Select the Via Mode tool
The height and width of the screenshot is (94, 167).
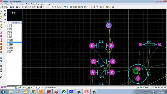click(1, 22)
